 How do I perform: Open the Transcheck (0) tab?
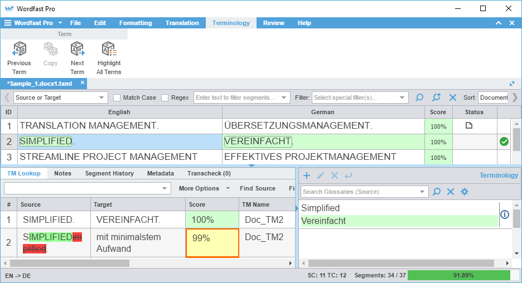[209, 173]
